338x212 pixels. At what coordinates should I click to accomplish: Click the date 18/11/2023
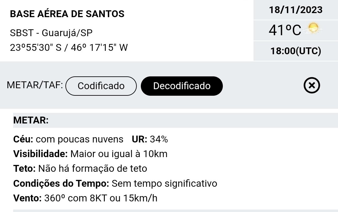pyautogui.click(x=296, y=10)
